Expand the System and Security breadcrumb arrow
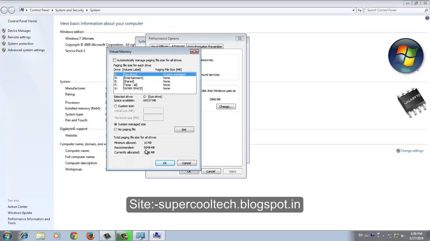The height and width of the screenshot is (241, 430). (87, 10)
